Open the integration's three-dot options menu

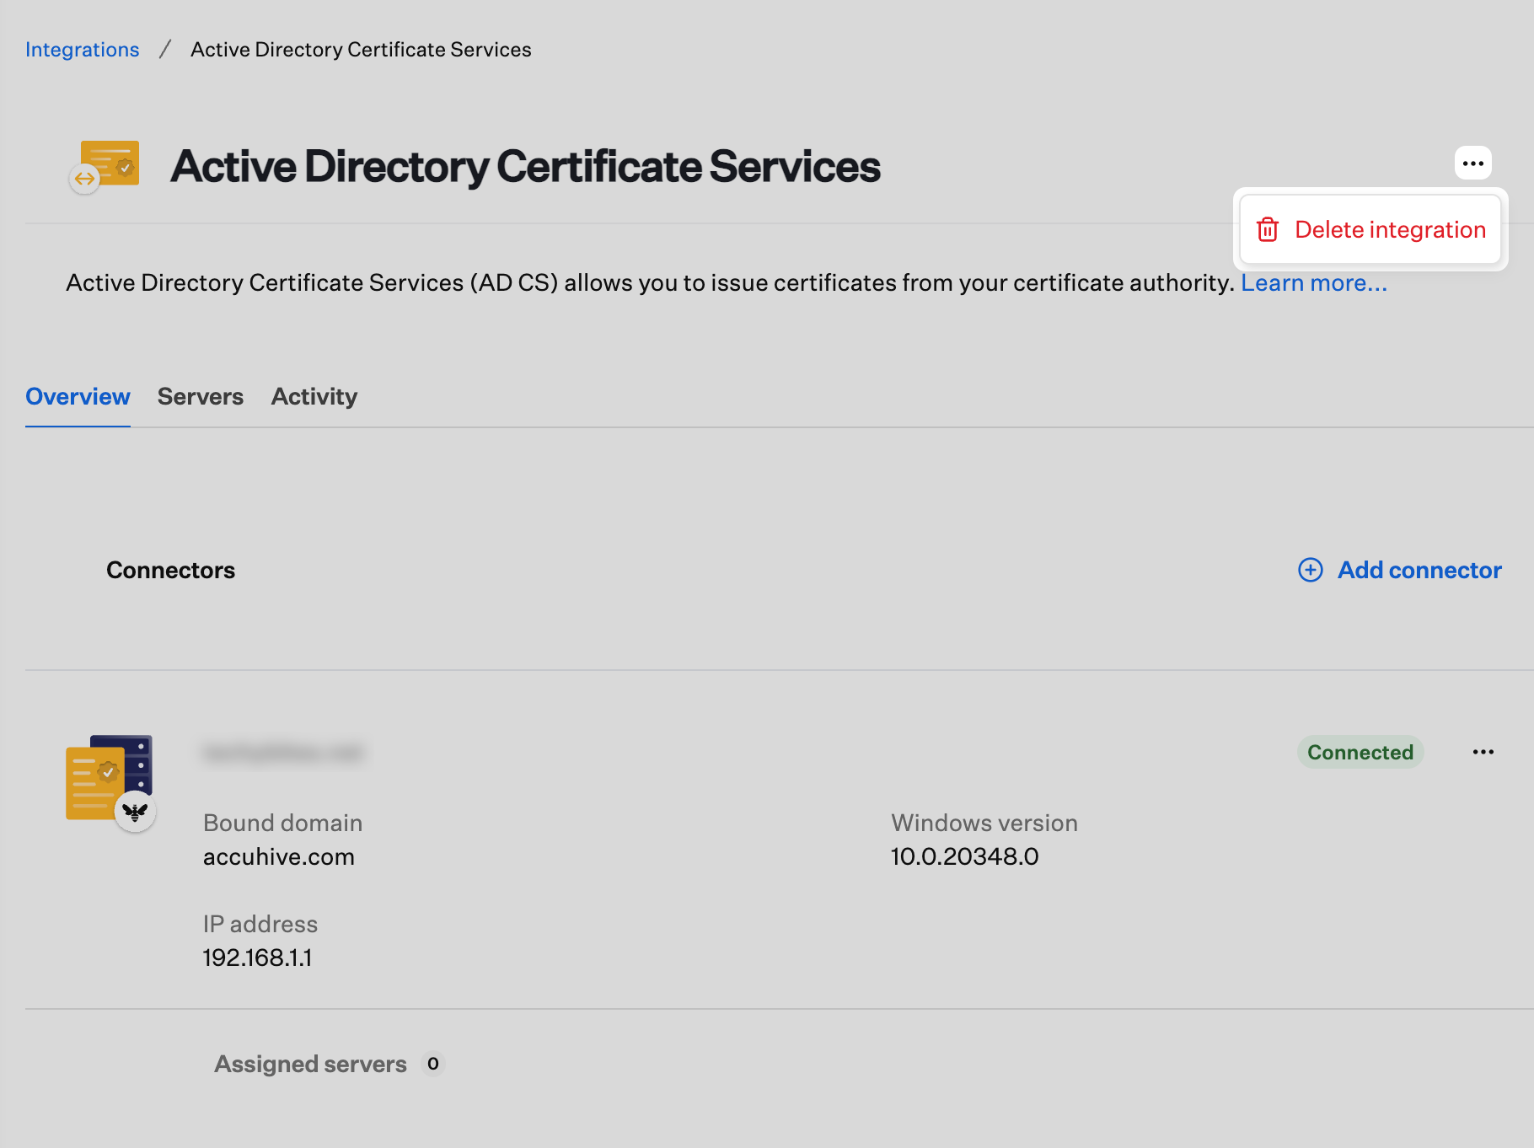[1472, 163]
